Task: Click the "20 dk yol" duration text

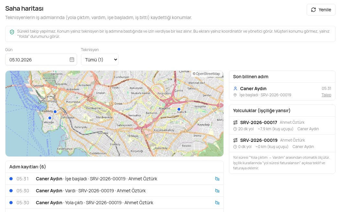Action: pos(246,129)
